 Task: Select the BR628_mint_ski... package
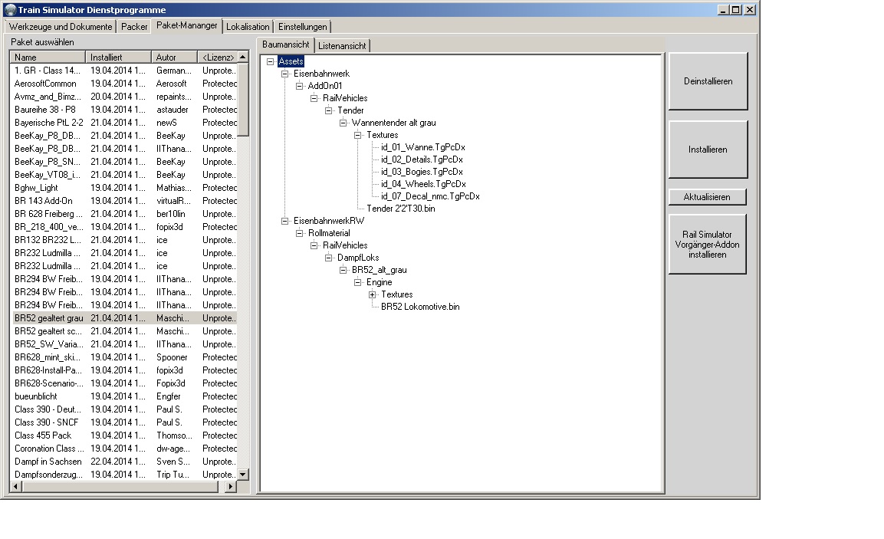pos(124,357)
